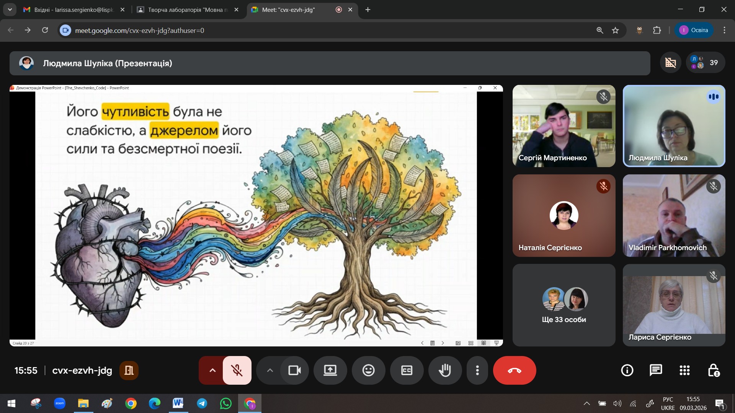Viewport: 735px width, 413px height.
Task: Click the red leave call button
Action: [x=514, y=370]
